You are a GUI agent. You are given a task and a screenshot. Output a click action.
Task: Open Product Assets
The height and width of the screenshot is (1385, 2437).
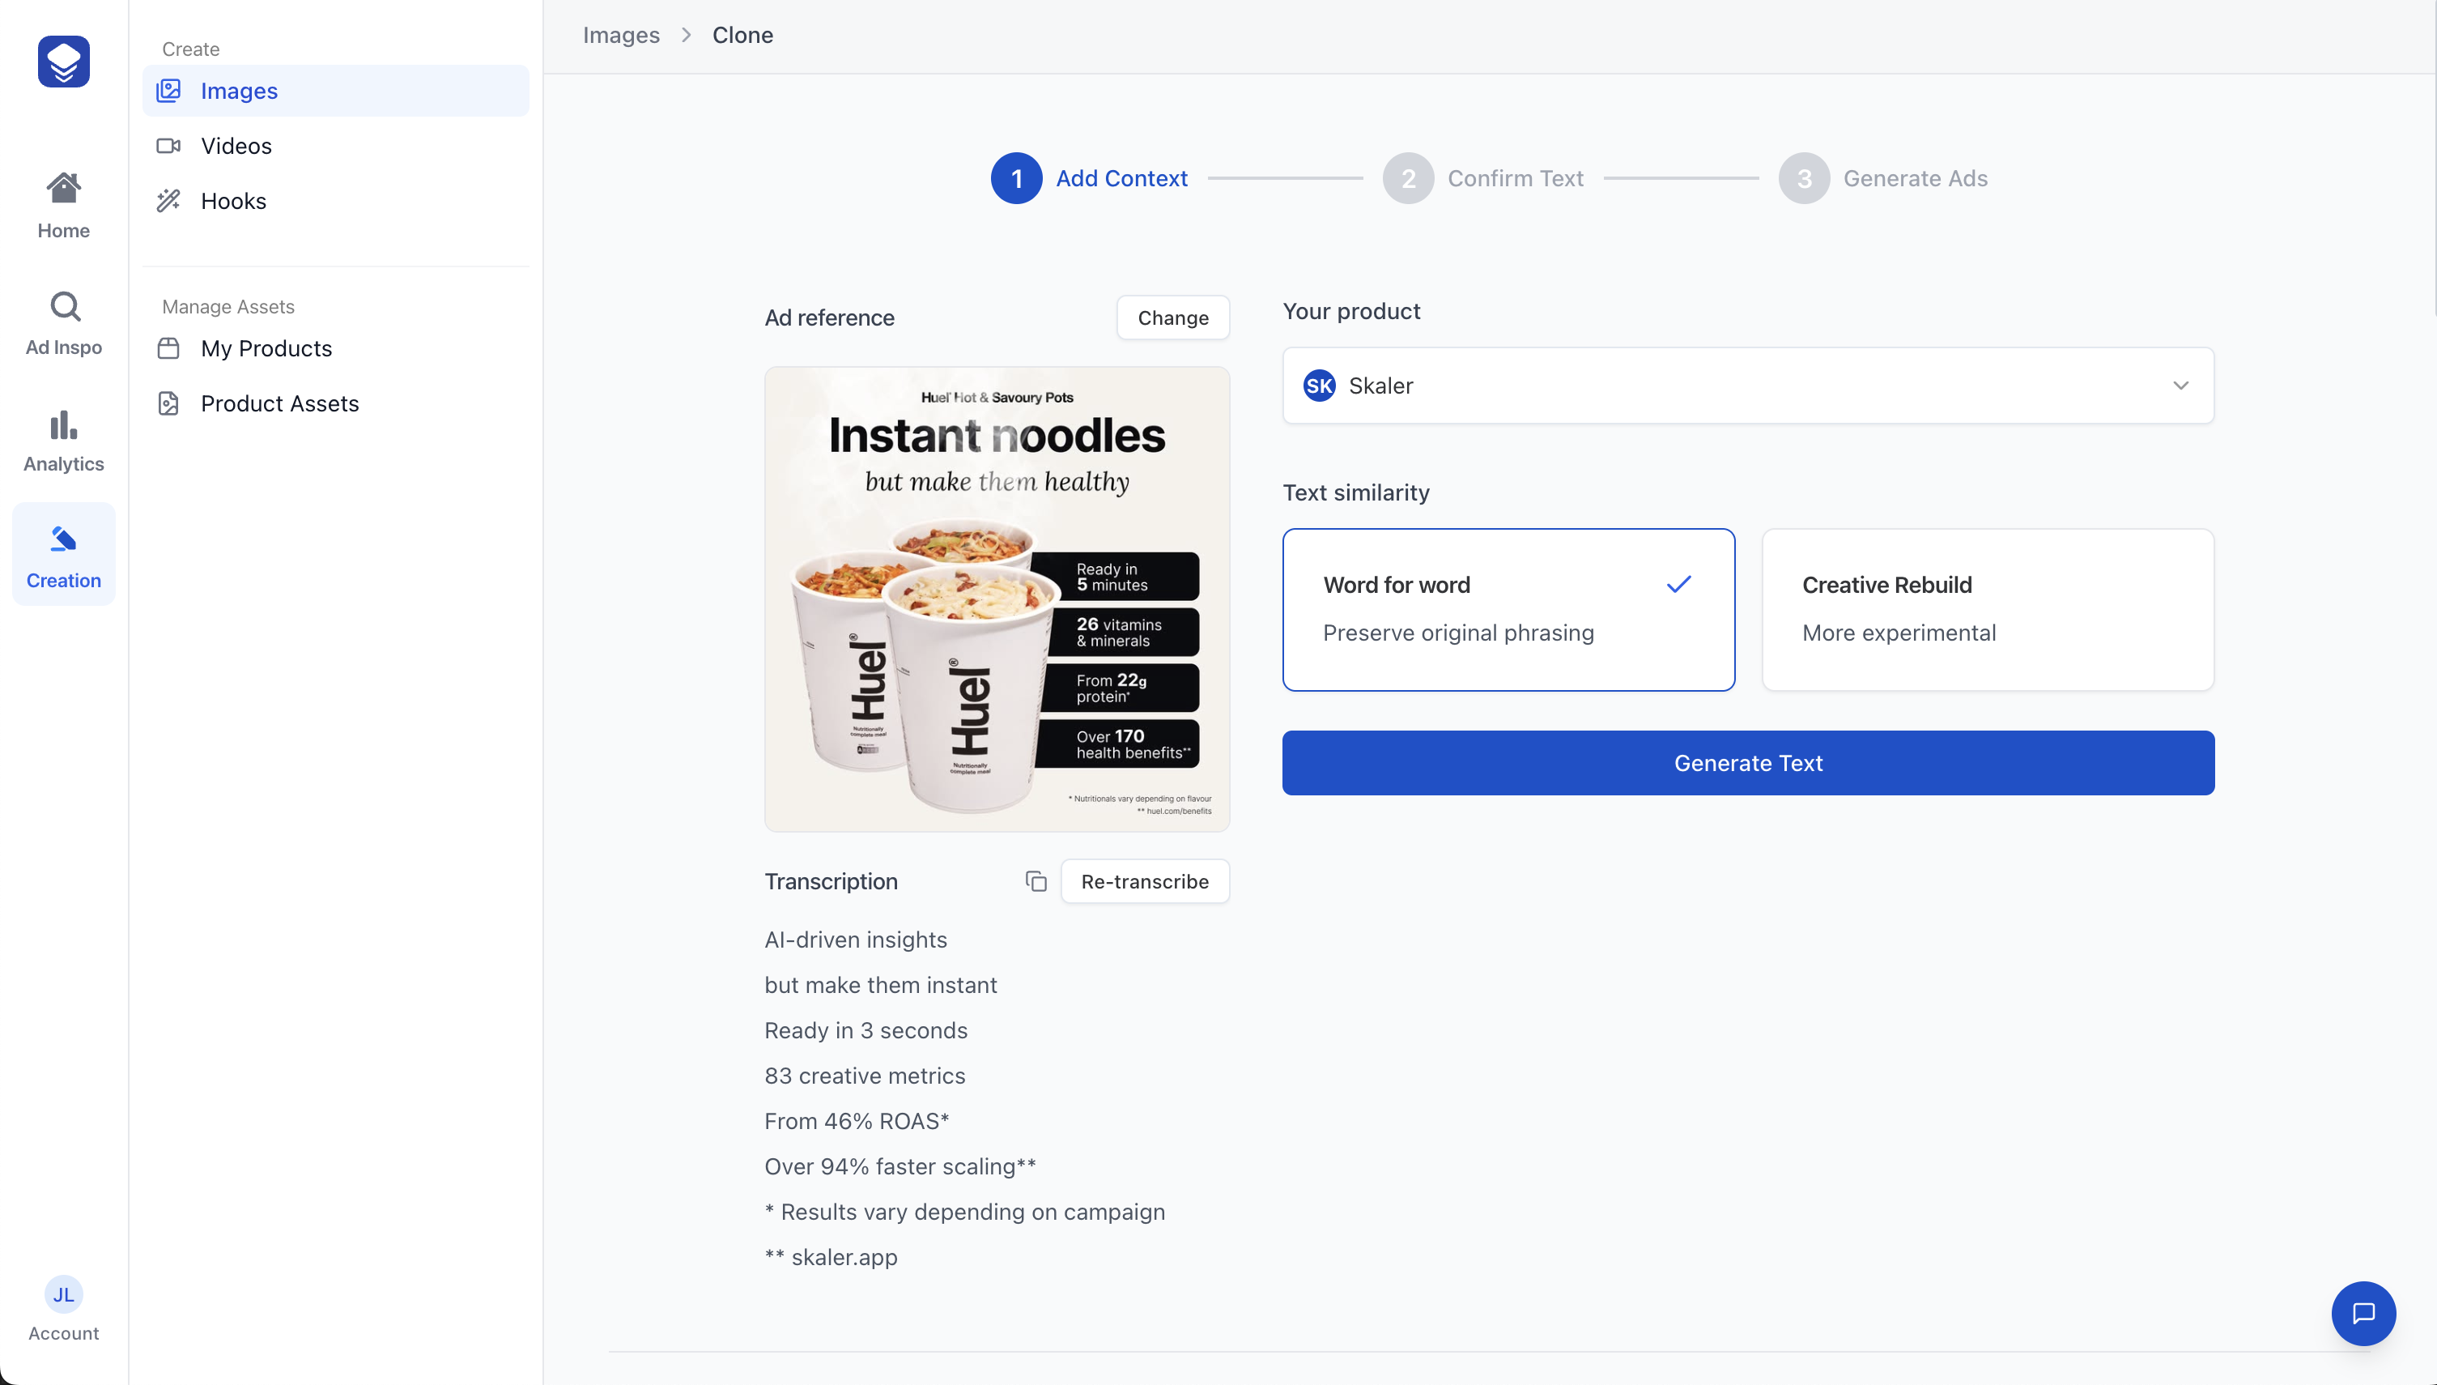click(x=279, y=403)
